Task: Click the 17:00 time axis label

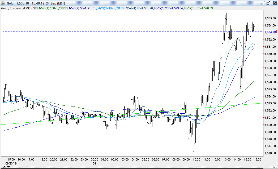Action: 31,159
